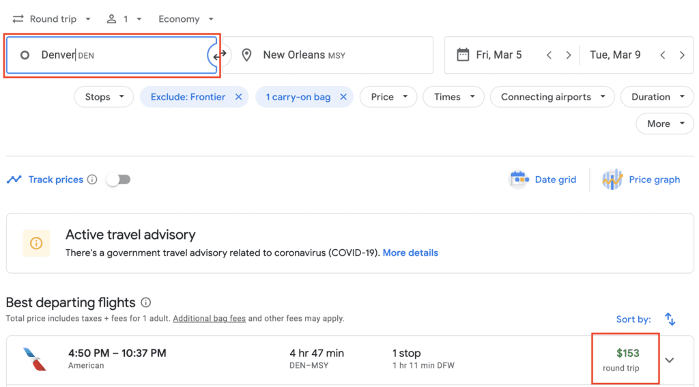
Task: Go to next departure date after Mar 5
Action: tap(569, 55)
